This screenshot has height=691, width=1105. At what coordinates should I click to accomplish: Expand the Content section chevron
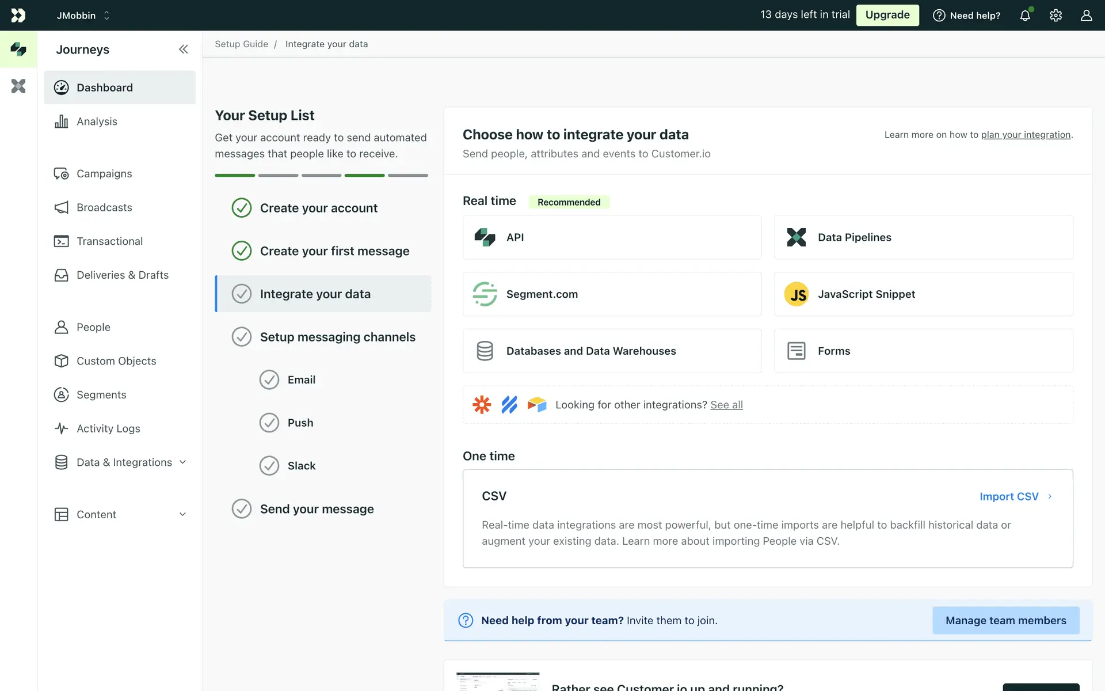[x=183, y=514]
